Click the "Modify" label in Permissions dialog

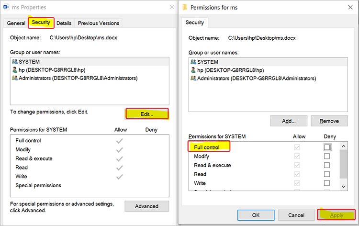pyautogui.click(x=202, y=156)
